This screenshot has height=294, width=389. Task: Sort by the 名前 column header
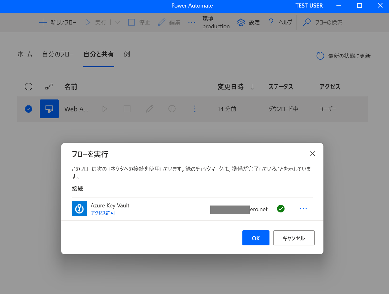[x=71, y=87]
